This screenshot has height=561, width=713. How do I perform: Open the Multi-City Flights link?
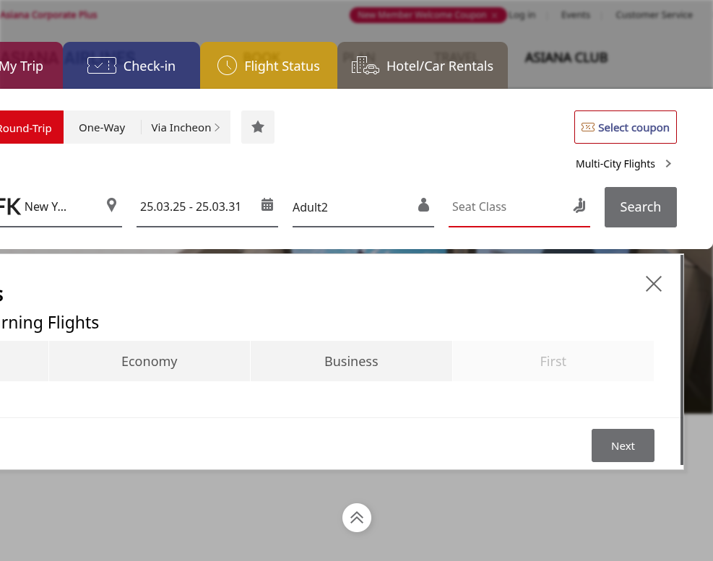click(x=623, y=164)
